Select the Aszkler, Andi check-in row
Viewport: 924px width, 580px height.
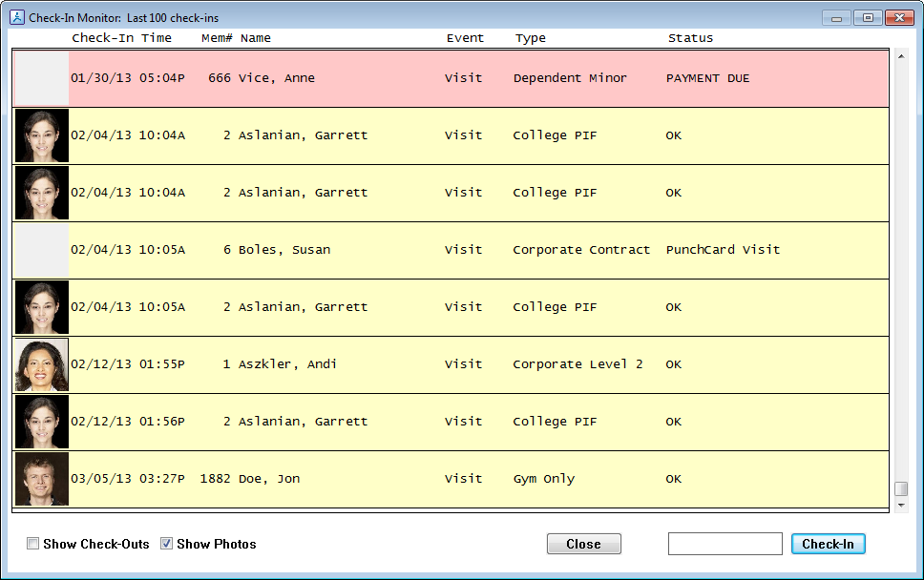pyautogui.click(x=477, y=364)
